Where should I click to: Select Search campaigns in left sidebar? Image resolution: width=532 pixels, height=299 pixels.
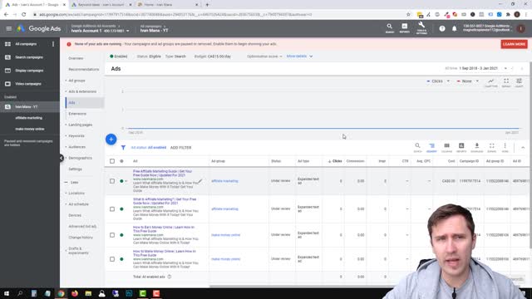[x=29, y=57]
